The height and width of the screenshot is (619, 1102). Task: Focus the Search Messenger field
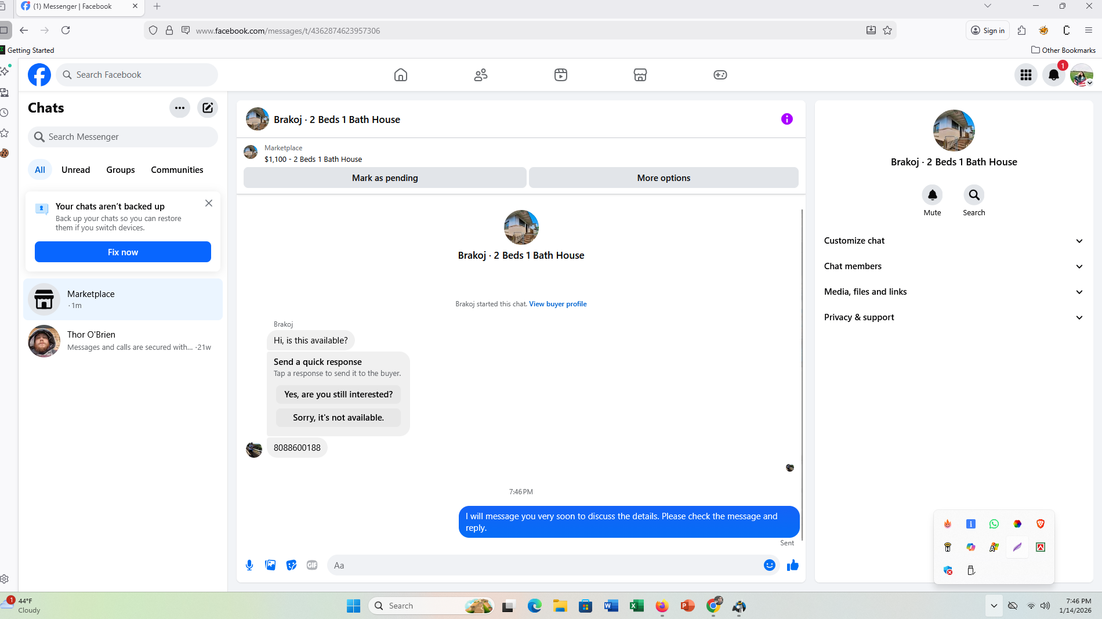point(123,137)
